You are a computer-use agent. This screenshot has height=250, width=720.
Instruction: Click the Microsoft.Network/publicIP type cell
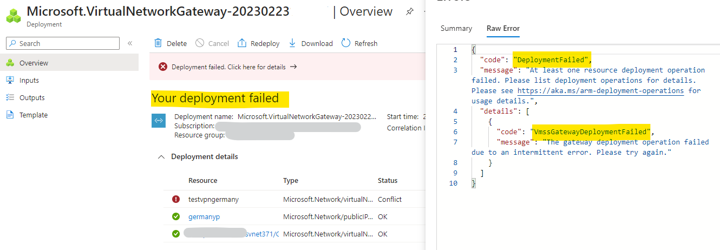point(328,216)
